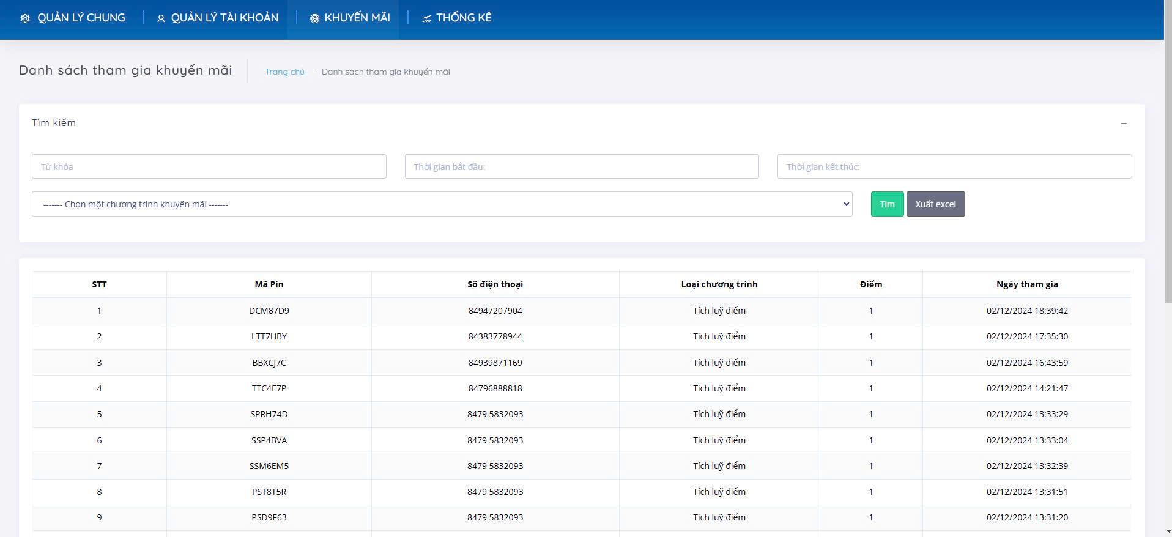Click the chart icon beside THỐNG KÊ

(x=426, y=18)
